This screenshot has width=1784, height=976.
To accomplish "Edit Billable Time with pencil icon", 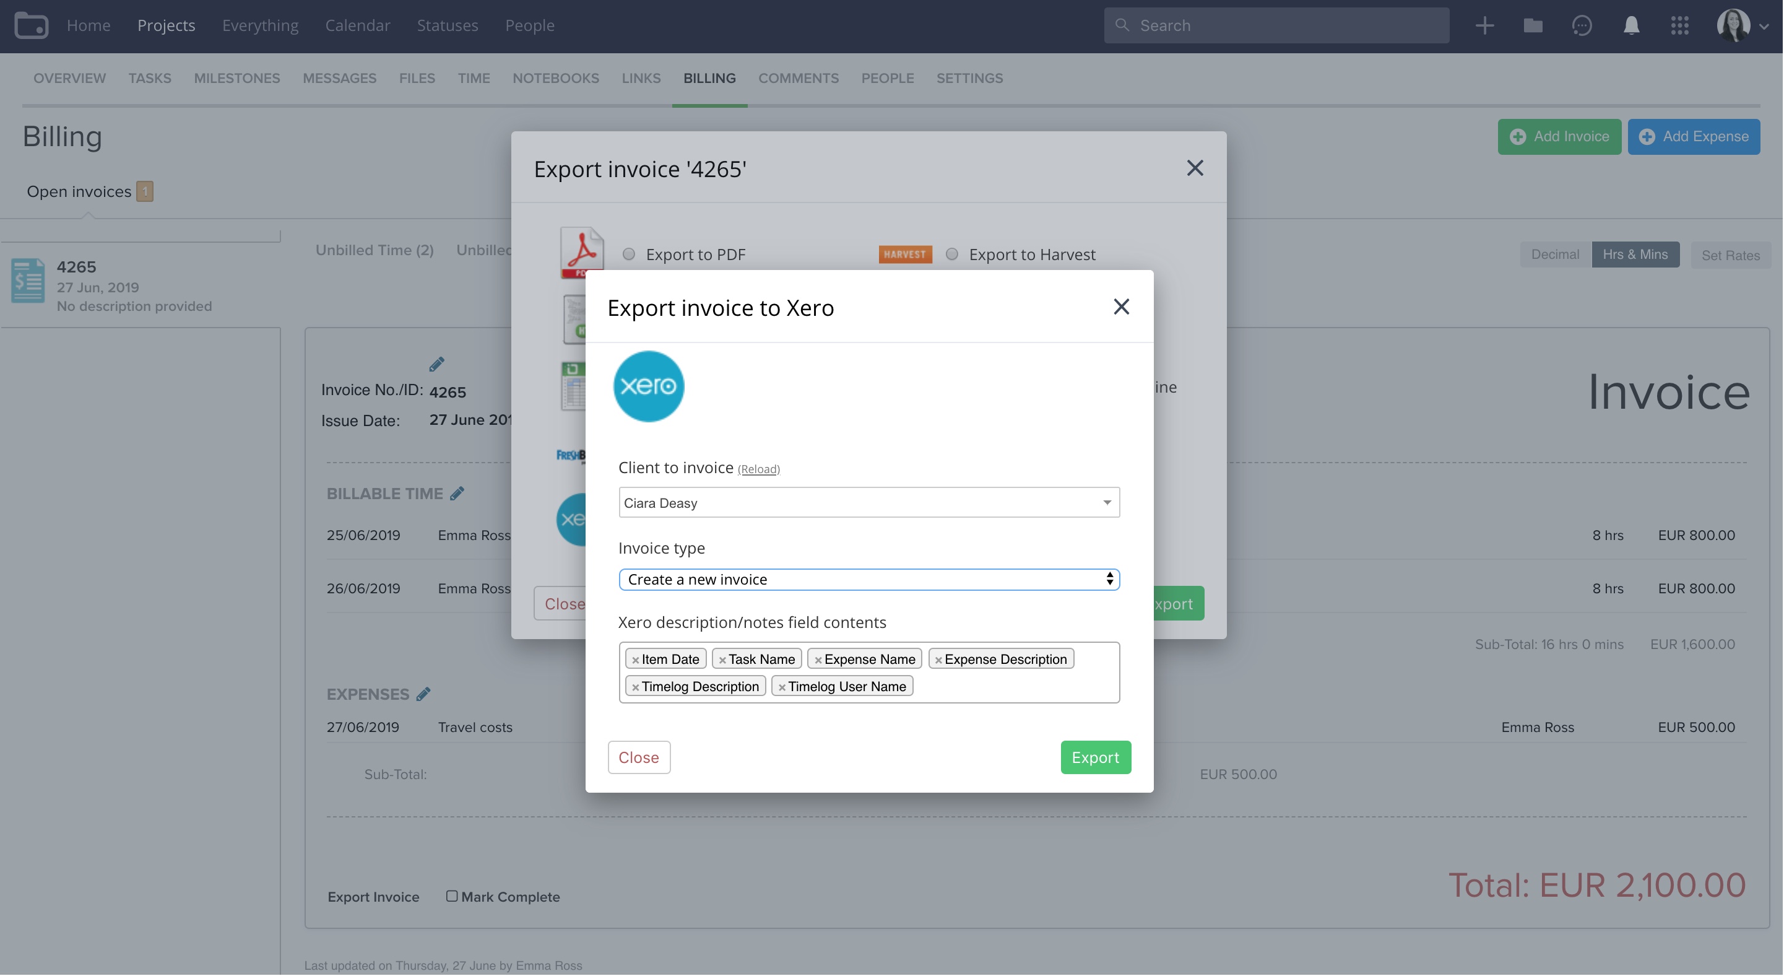I will (457, 493).
